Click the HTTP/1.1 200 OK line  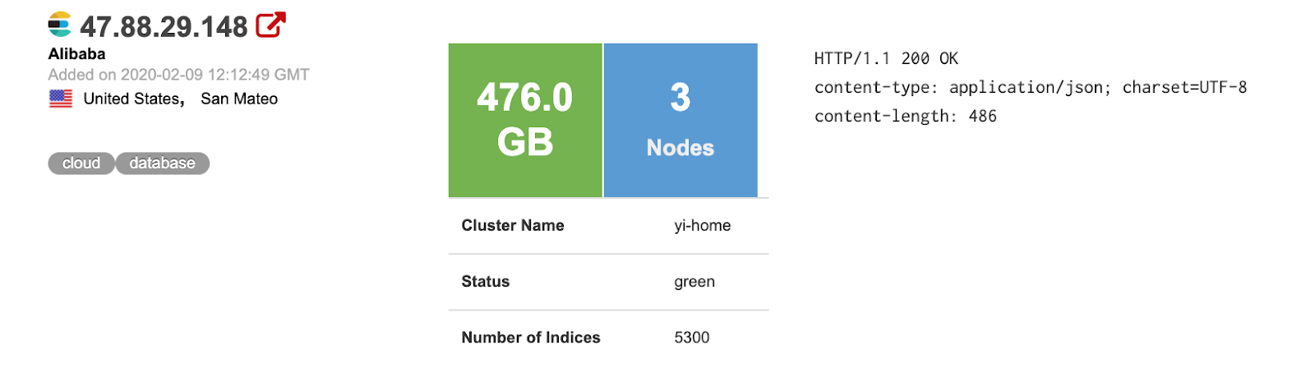pos(886,58)
